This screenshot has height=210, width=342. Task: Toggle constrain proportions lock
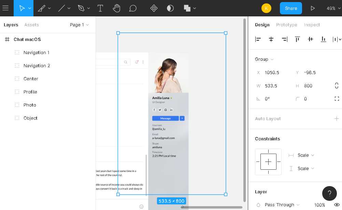[337, 86]
